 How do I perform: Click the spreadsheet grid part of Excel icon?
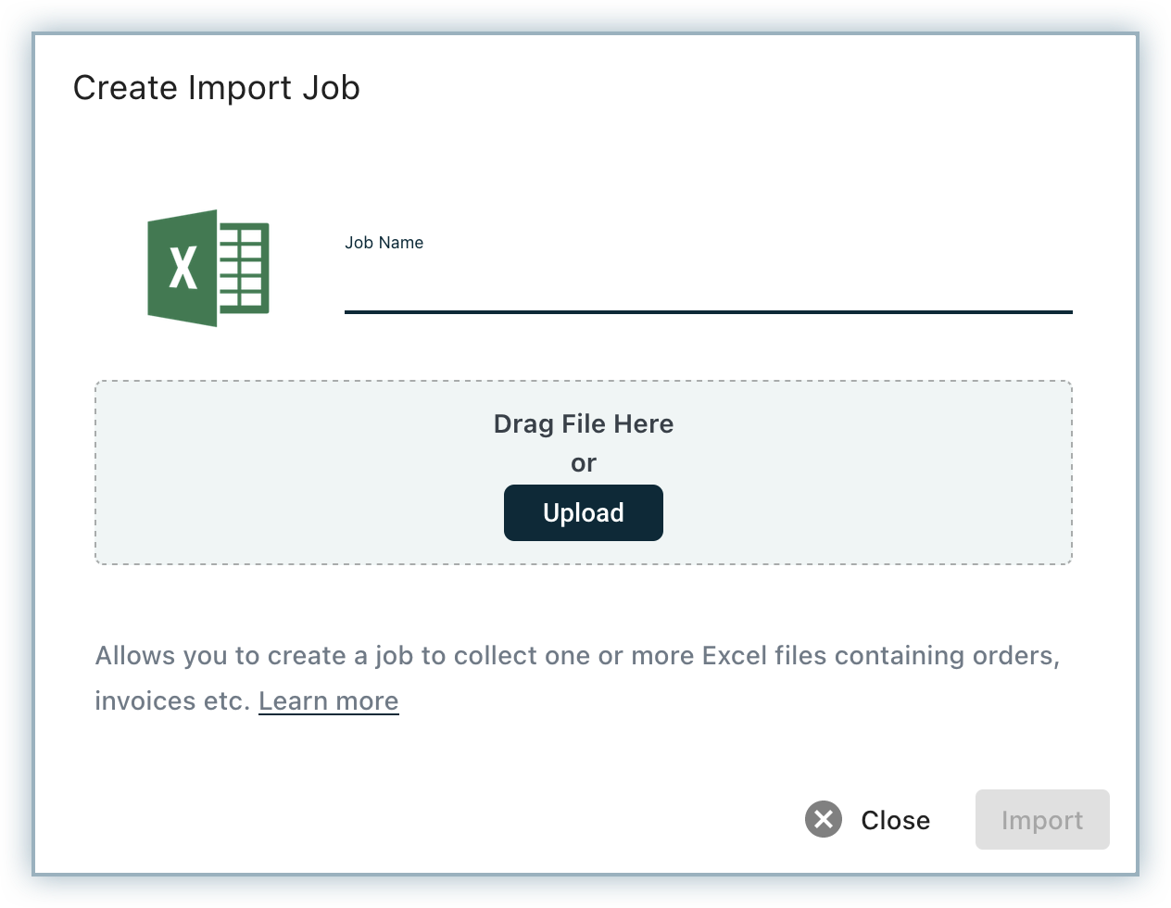tap(243, 268)
